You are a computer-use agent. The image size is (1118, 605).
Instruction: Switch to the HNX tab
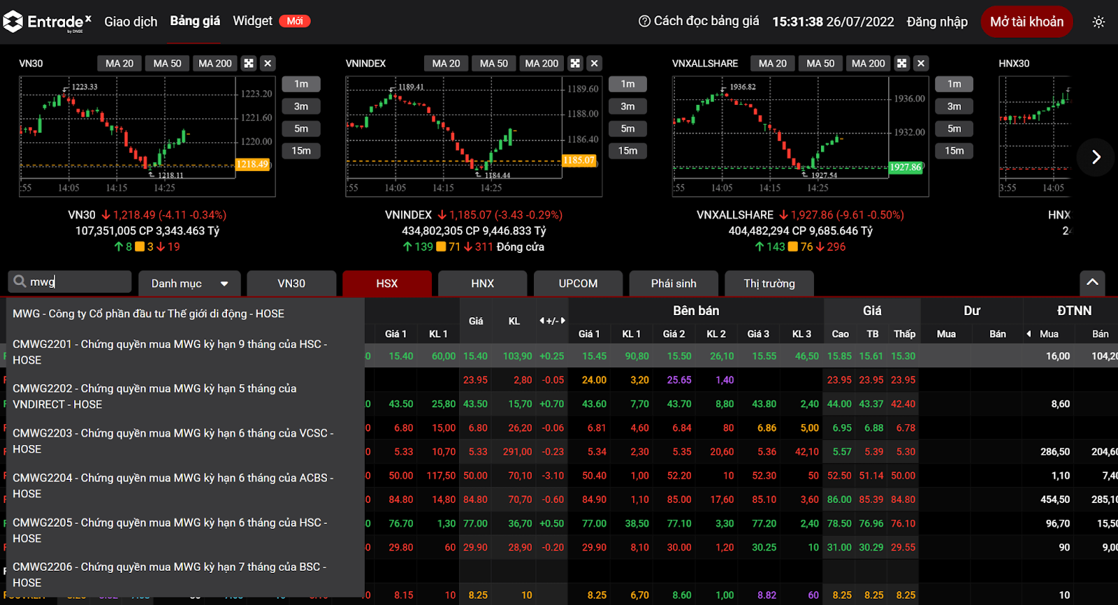point(483,284)
